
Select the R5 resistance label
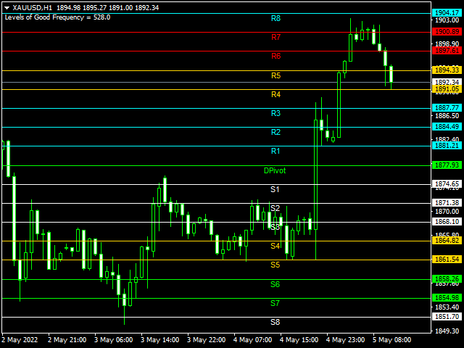coord(275,75)
